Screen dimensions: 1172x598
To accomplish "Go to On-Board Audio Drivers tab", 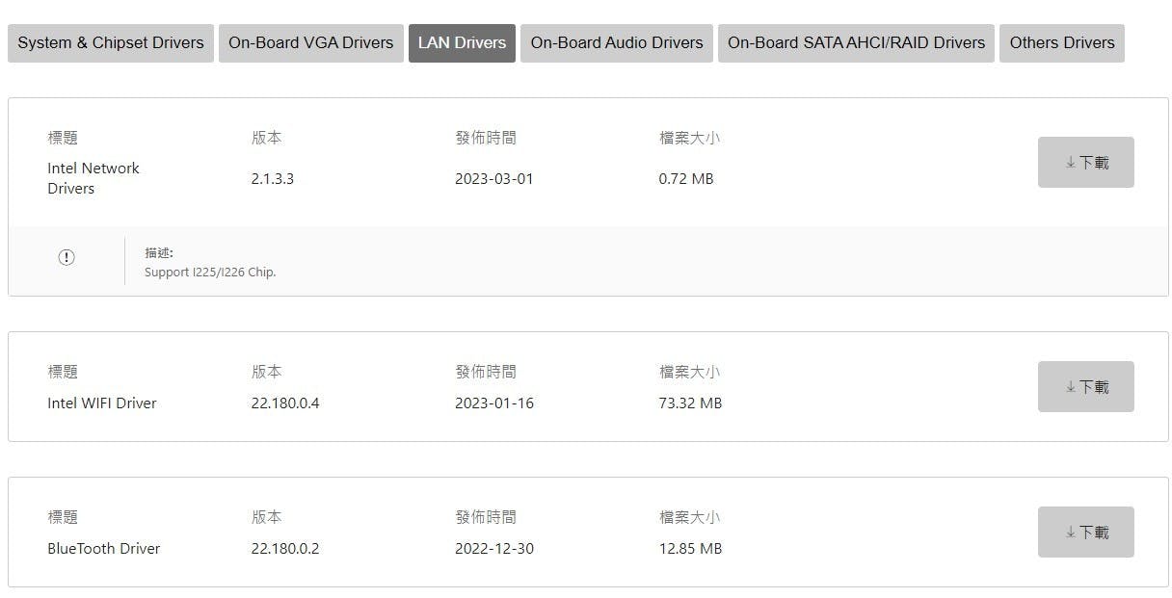I will click(617, 43).
